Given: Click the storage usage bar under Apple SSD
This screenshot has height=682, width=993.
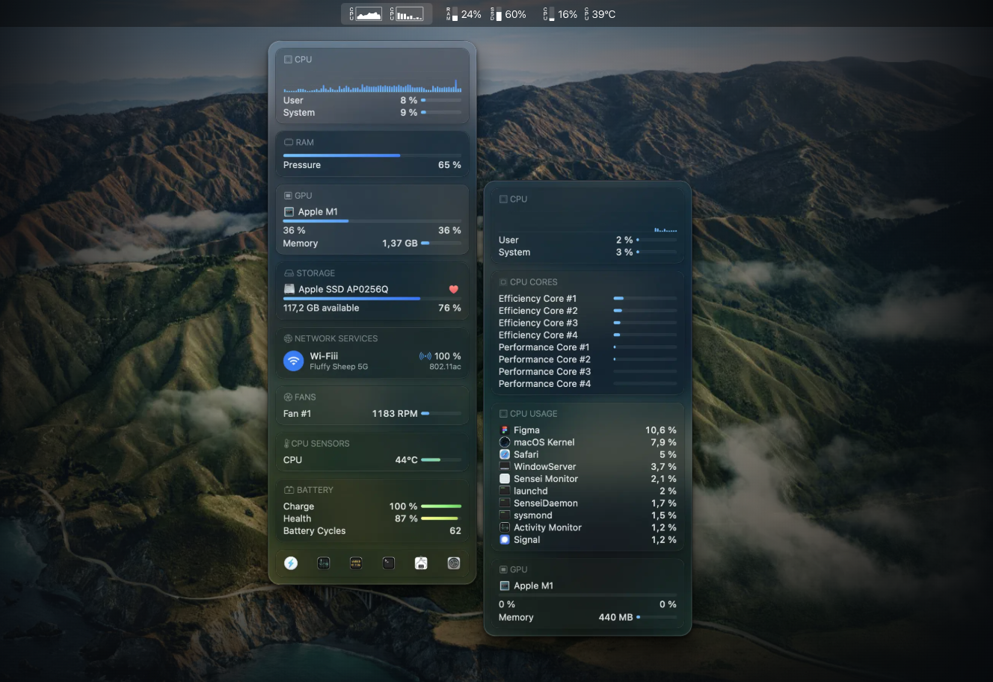Looking at the screenshot, I should click(x=372, y=298).
